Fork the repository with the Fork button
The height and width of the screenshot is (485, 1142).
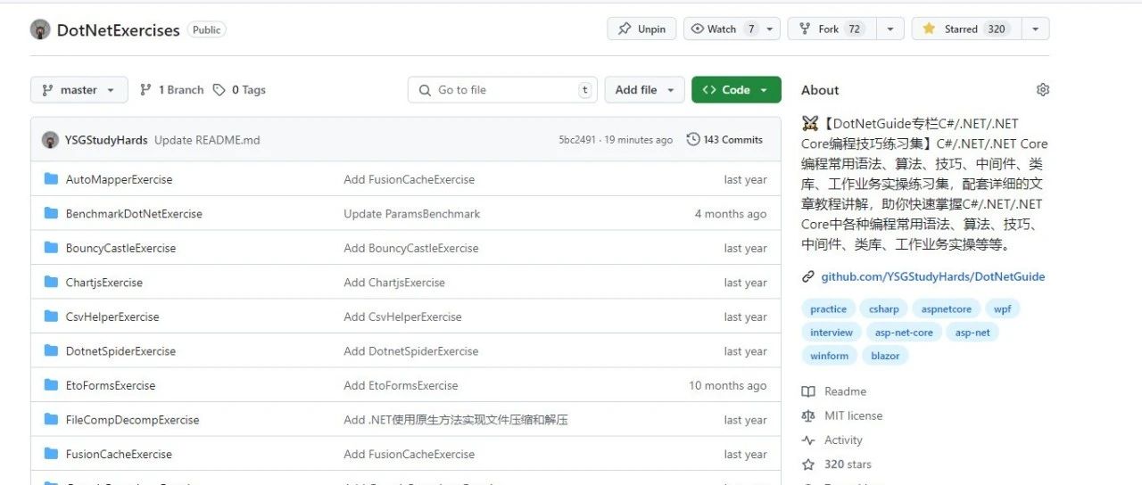[833, 29]
